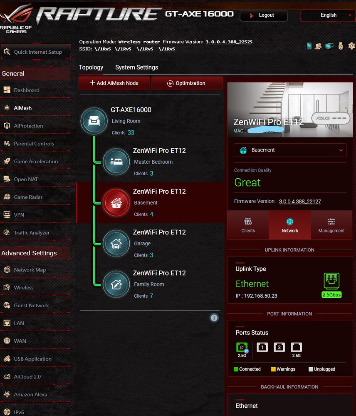Click the info icon below the topology list
The image size is (356, 416).
(x=214, y=318)
